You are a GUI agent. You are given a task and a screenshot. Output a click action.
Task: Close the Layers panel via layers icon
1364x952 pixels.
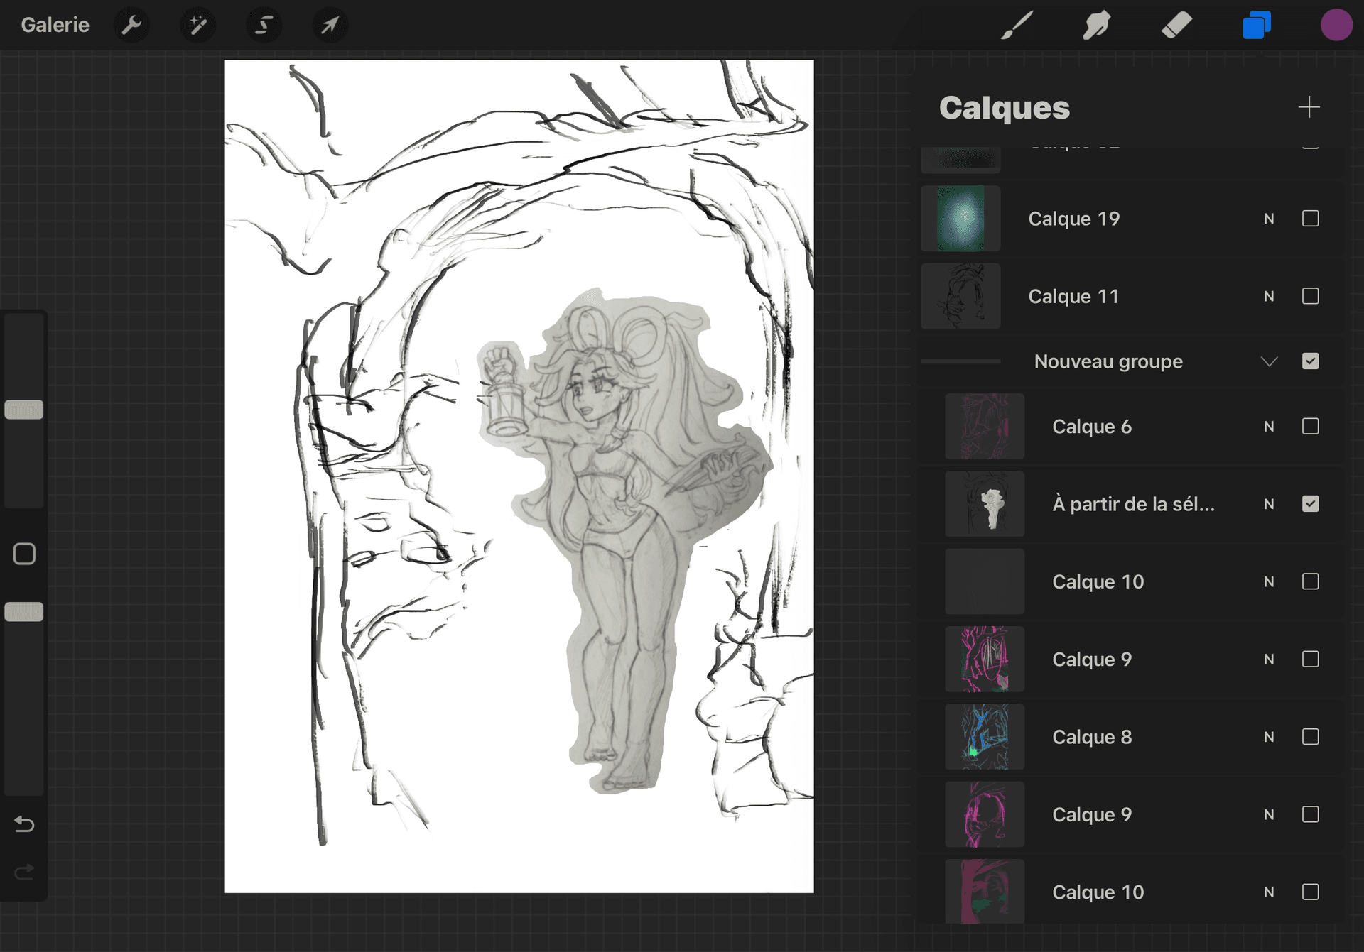pos(1257,26)
